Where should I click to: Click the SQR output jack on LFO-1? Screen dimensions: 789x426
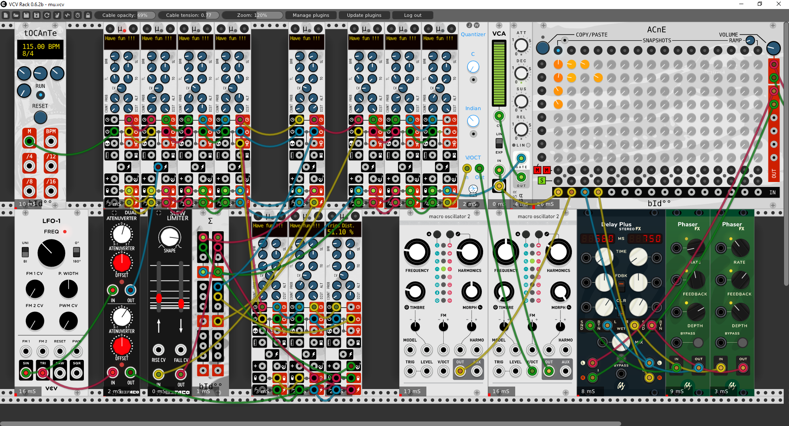pyautogui.click(x=77, y=373)
